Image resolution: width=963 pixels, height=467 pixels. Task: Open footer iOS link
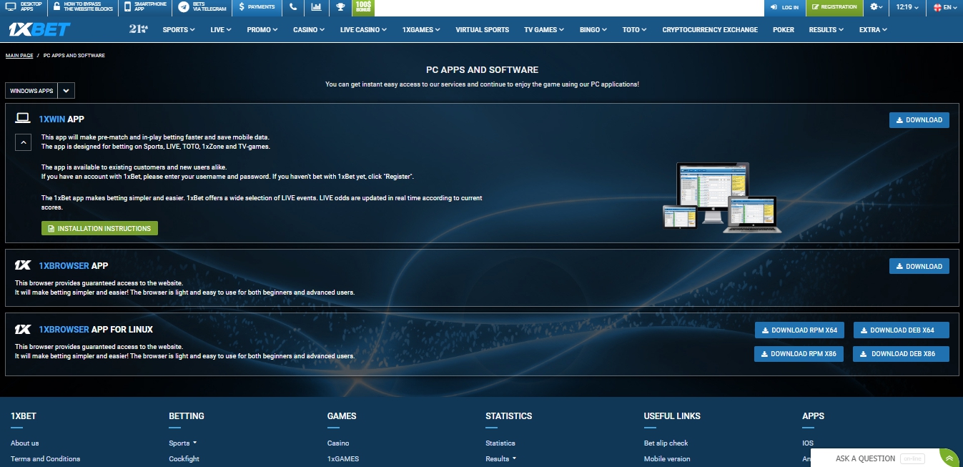tap(808, 443)
